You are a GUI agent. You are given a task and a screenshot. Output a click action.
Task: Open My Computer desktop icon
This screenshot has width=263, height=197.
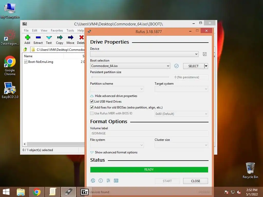[10, 11]
